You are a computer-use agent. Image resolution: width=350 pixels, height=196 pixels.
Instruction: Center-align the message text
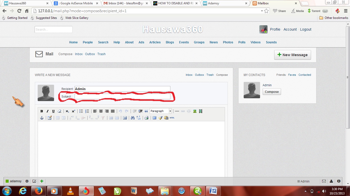pos(101,111)
